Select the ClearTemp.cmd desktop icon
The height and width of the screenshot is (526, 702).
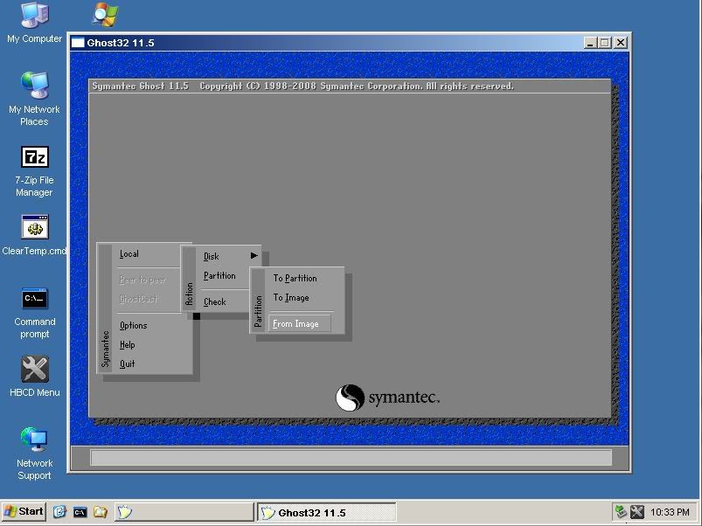tap(34, 235)
